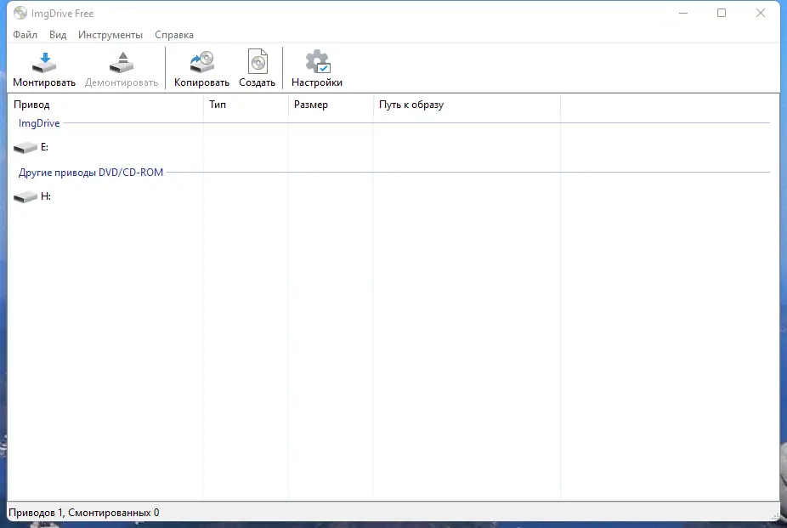The width and height of the screenshot is (787, 528).
Task: Select the E: drive icon
Action: pos(25,147)
